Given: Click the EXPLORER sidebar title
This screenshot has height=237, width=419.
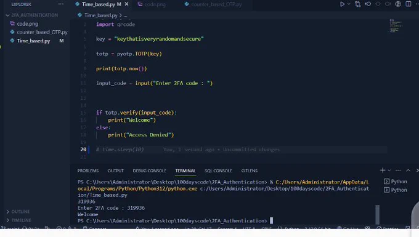Looking at the screenshot, I should tap(22, 4).
